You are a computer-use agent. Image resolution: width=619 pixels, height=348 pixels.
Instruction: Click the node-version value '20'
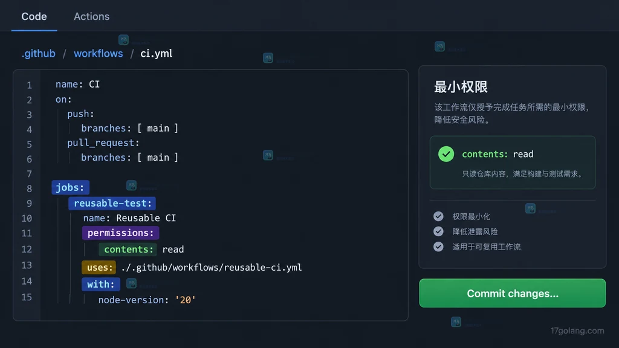click(x=185, y=300)
